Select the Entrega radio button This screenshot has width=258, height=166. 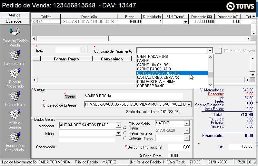[125, 138]
